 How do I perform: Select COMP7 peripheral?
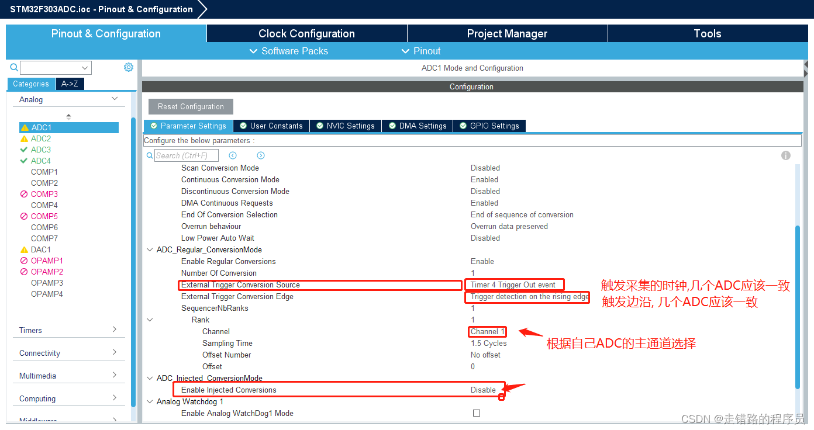[44, 238]
